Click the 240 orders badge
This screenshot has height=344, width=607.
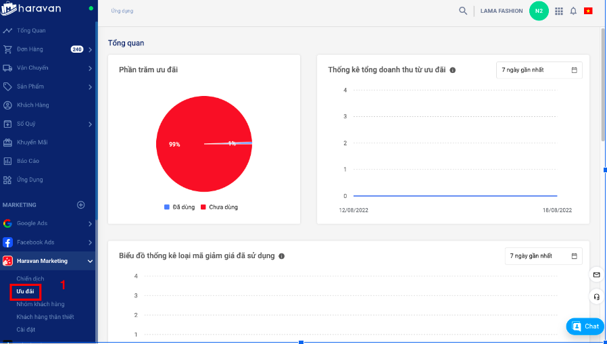click(76, 49)
